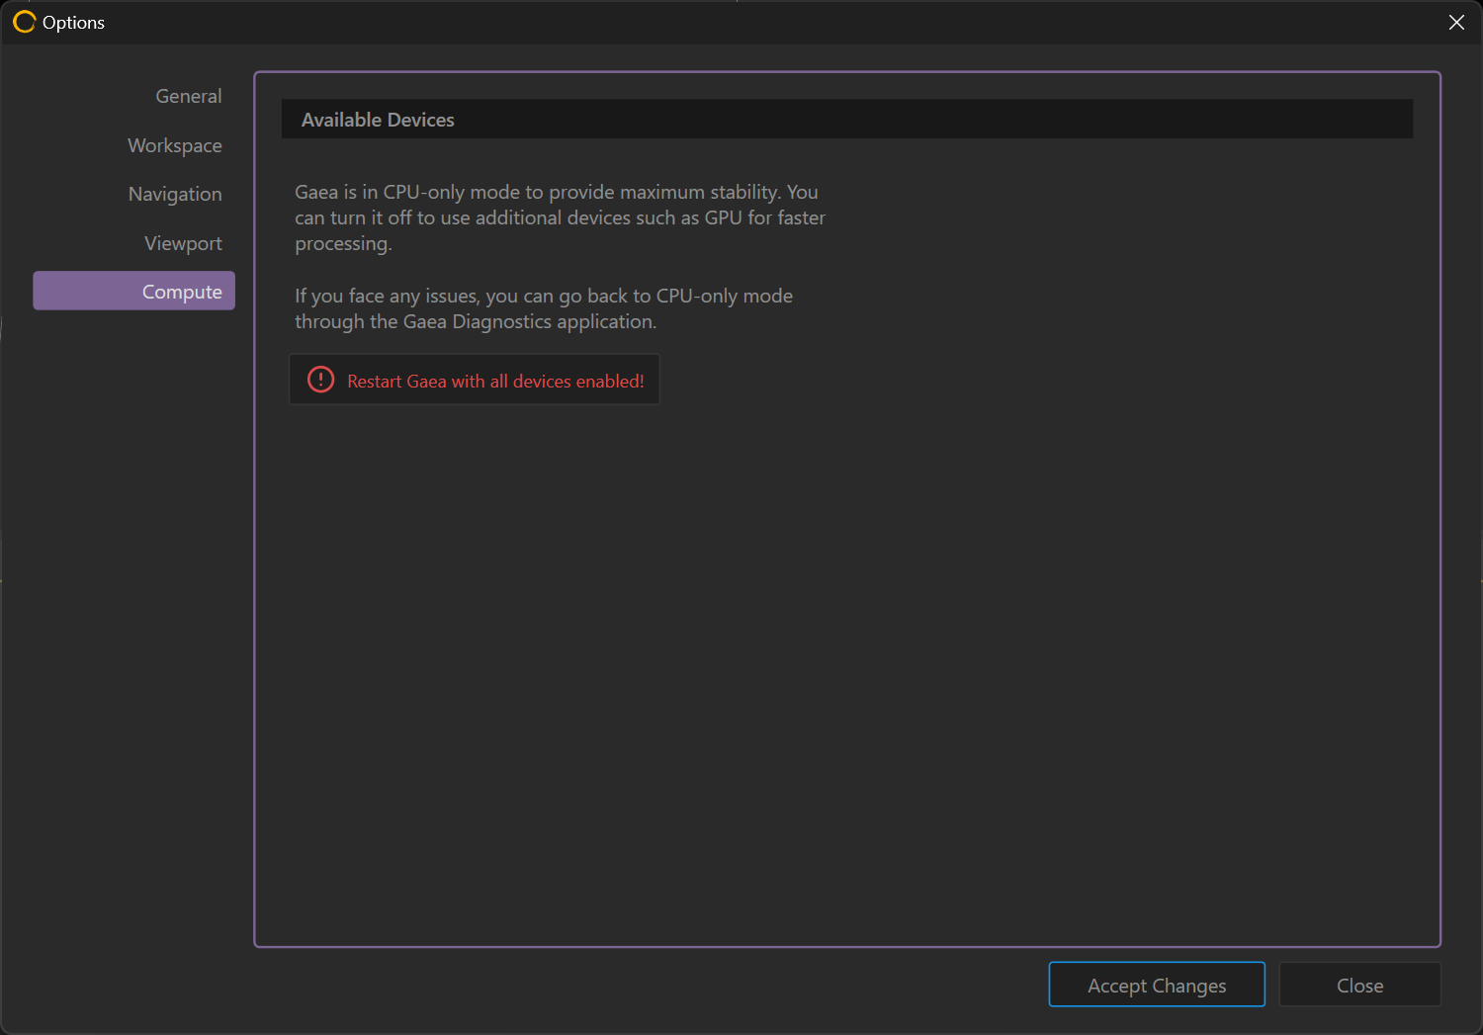Click empty right side of Available Devices bar
Image resolution: width=1483 pixels, height=1035 pixels.
(x=989, y=120)
